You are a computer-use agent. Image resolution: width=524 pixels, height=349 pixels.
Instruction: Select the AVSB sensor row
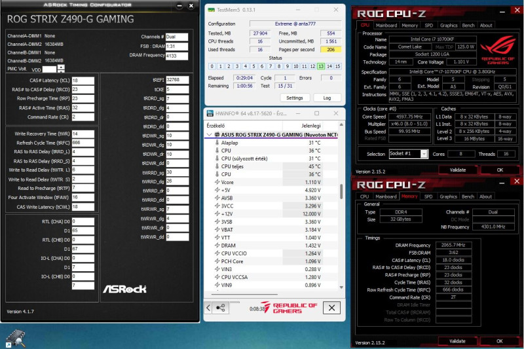[x=271, y=198]
